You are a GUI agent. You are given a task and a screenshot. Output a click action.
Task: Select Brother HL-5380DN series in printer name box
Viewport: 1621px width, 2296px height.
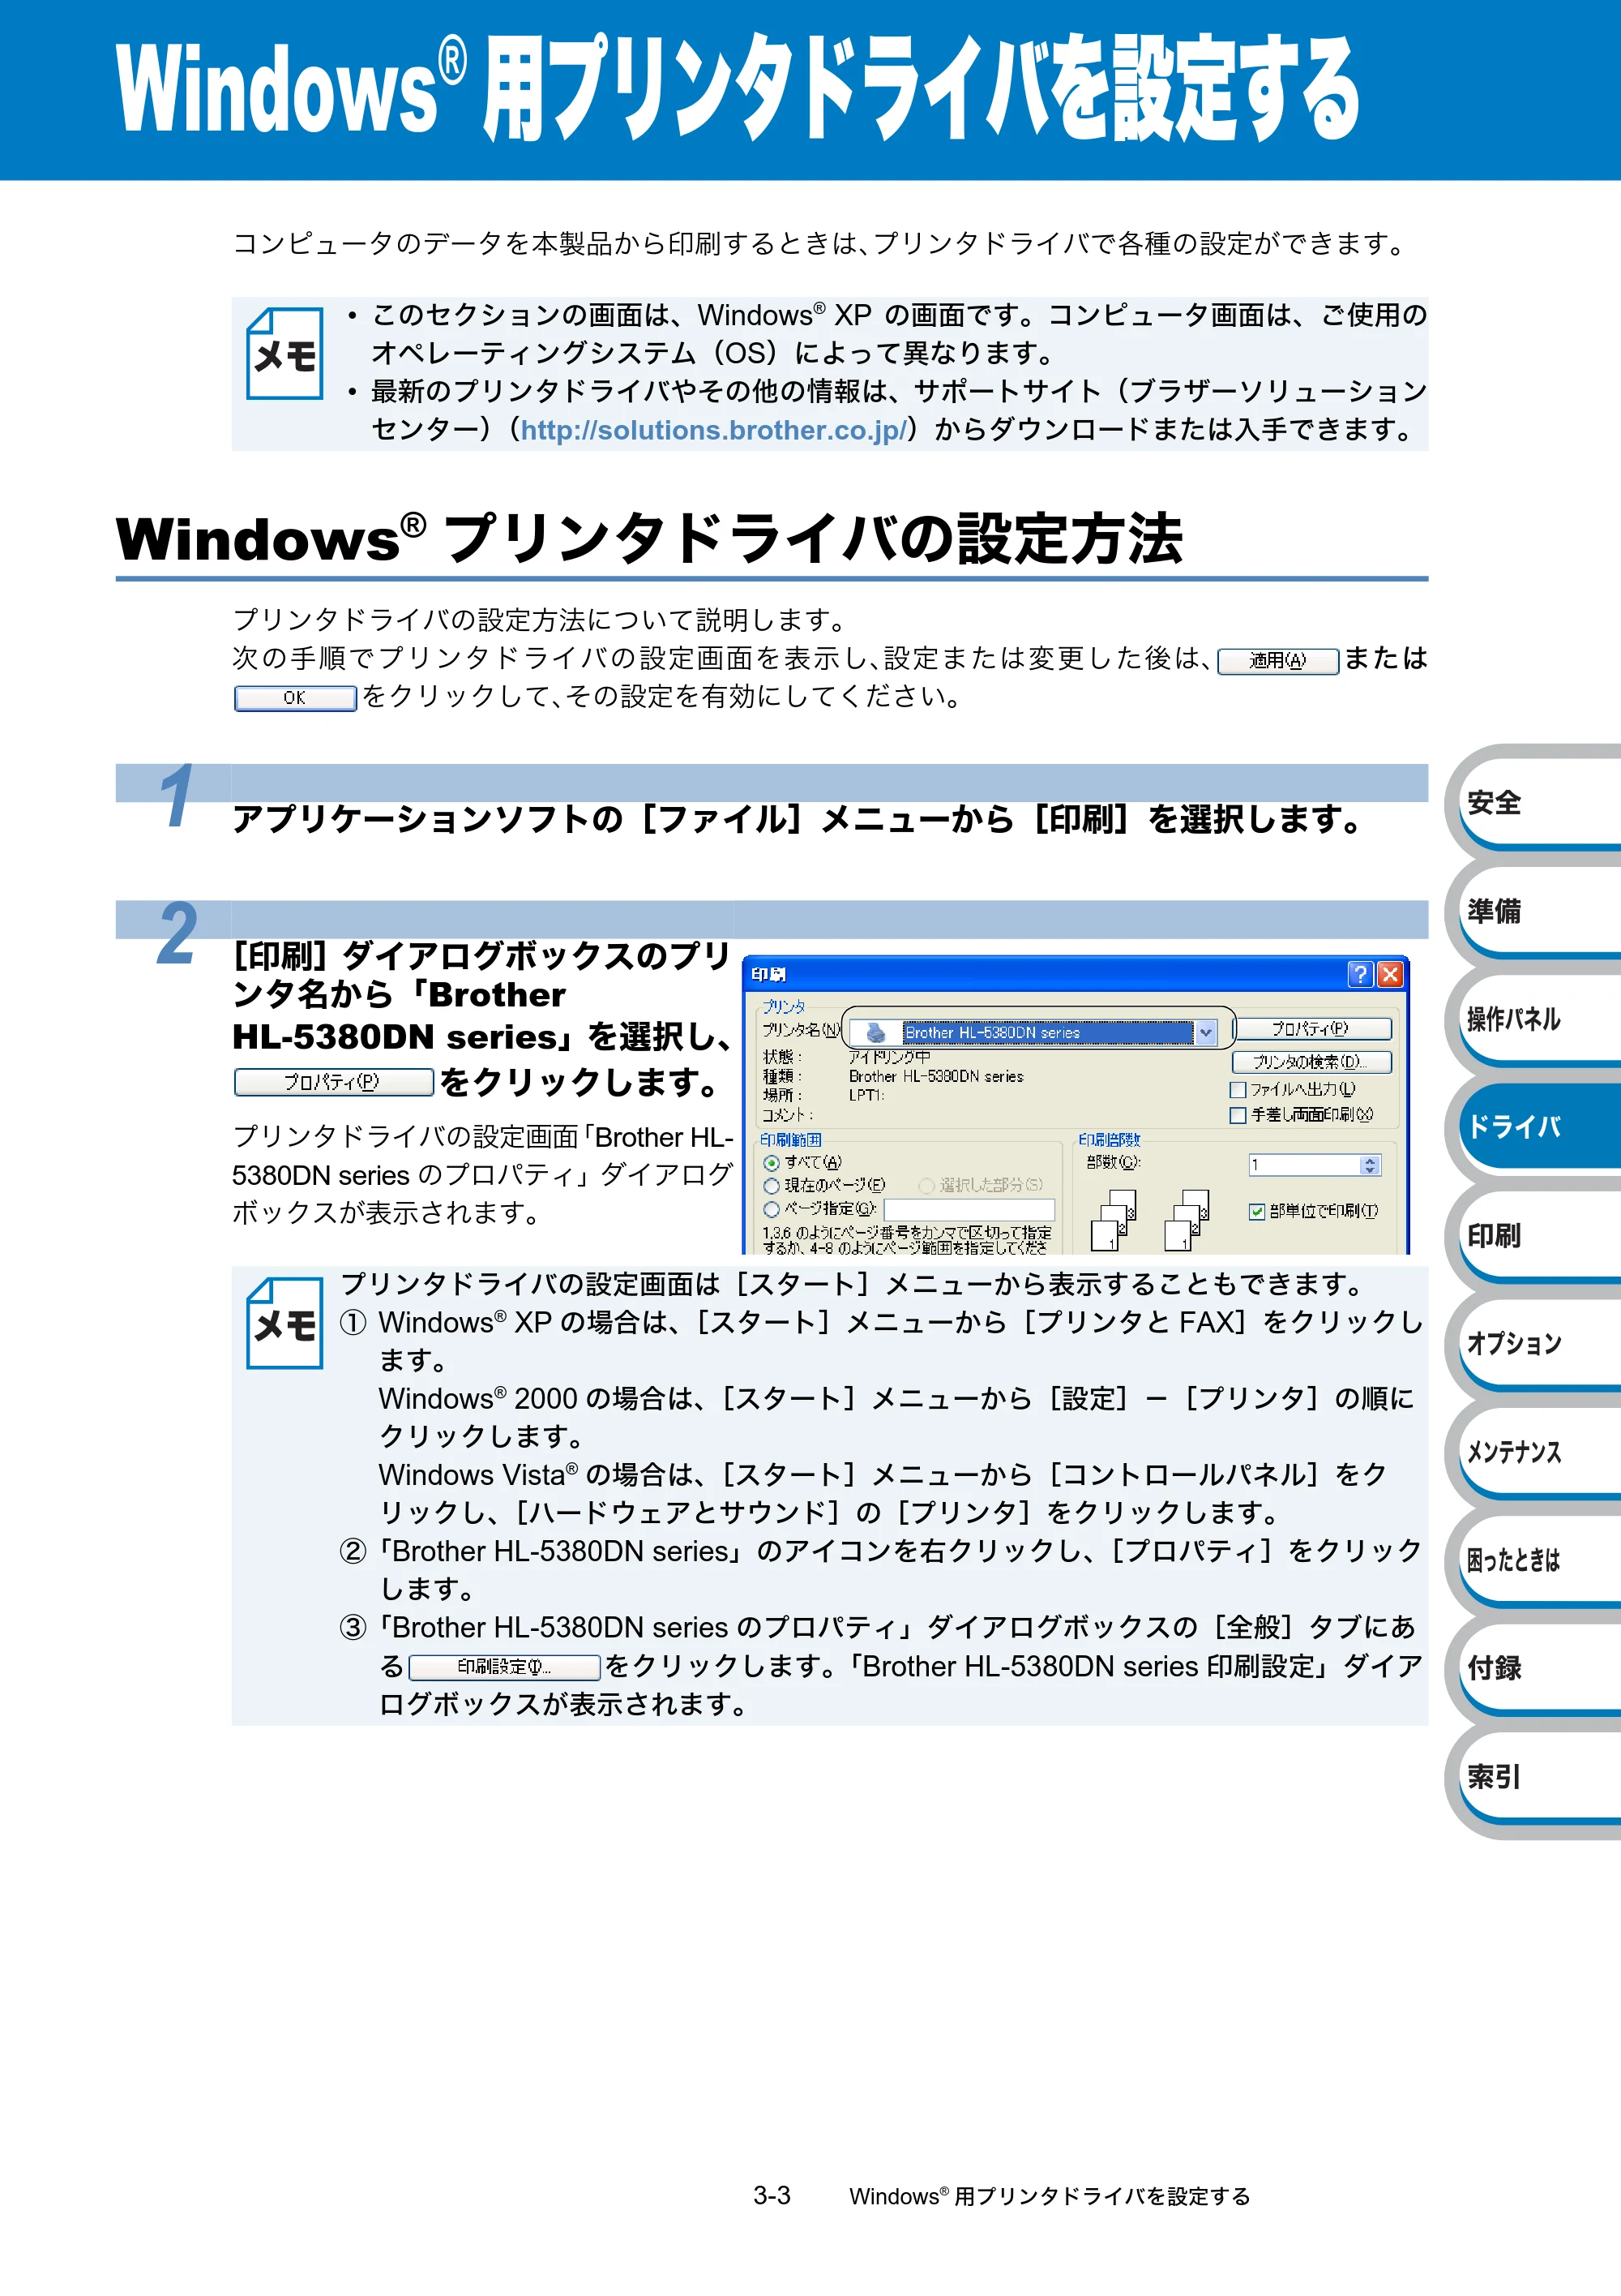1046,1032
